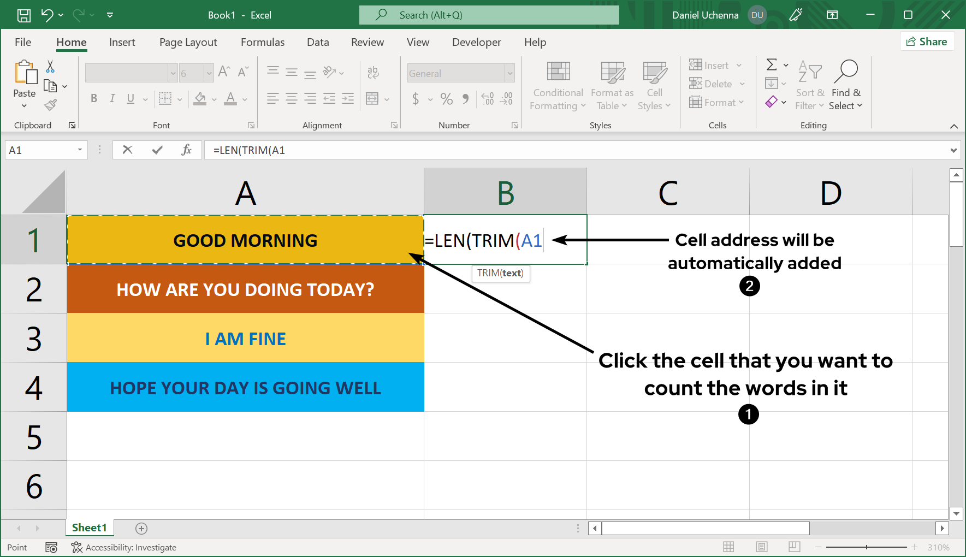This screenshot has width=966, height=557.
Task: Click the Search (Alt+Q) box
Action: click(x=489, y=15)
